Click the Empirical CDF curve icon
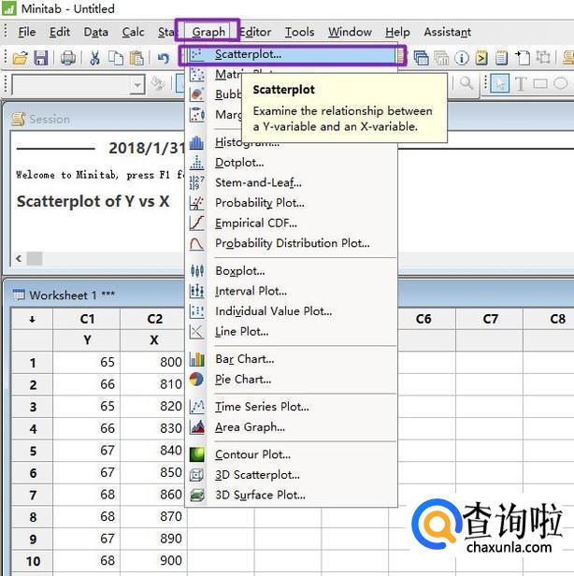 [197, 223]
